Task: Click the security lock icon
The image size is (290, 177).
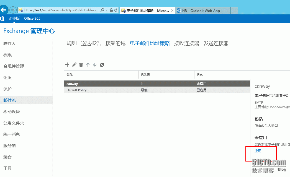Action: click(x=111, y=10)
